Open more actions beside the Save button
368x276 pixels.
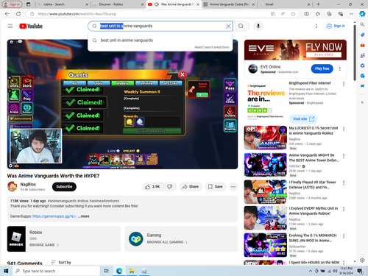coord(233,187)
